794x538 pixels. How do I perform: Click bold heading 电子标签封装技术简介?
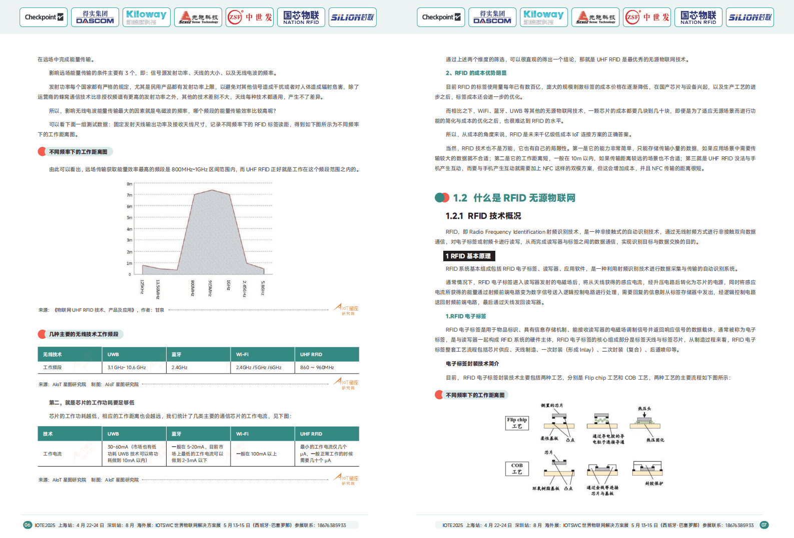tap(472, 364)
